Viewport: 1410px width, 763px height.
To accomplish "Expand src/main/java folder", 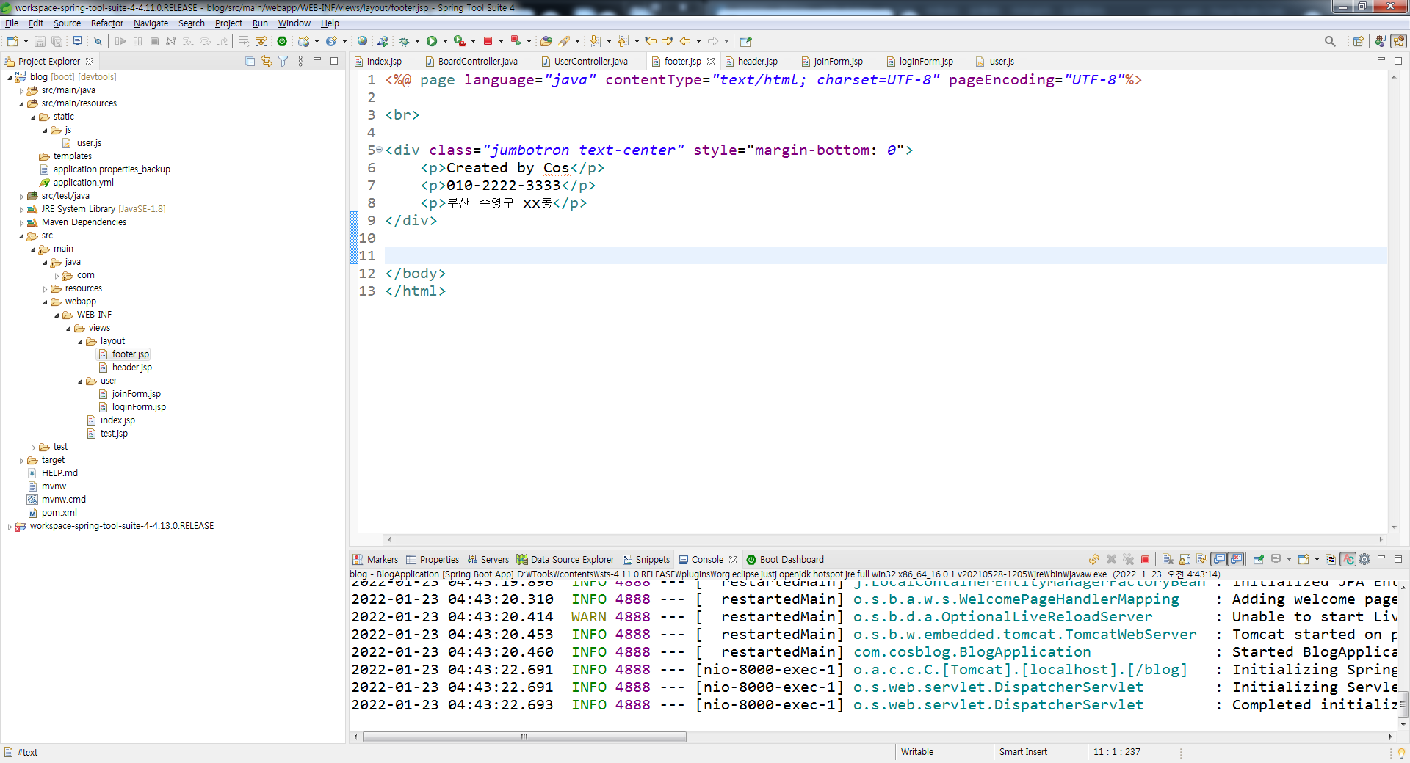I will click(21, 91).
